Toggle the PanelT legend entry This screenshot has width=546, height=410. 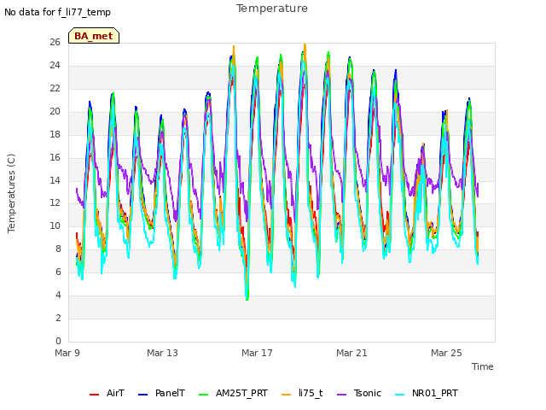(x=161, y=393)
